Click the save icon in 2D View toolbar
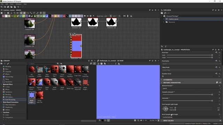The height and width of the screenshot is (125, 223). point(101,64)
